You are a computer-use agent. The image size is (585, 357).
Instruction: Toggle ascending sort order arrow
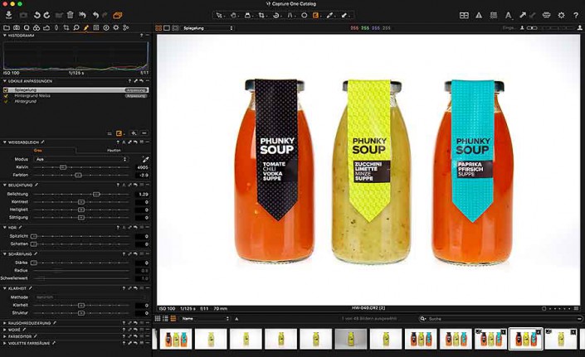(x=236, y=319)
